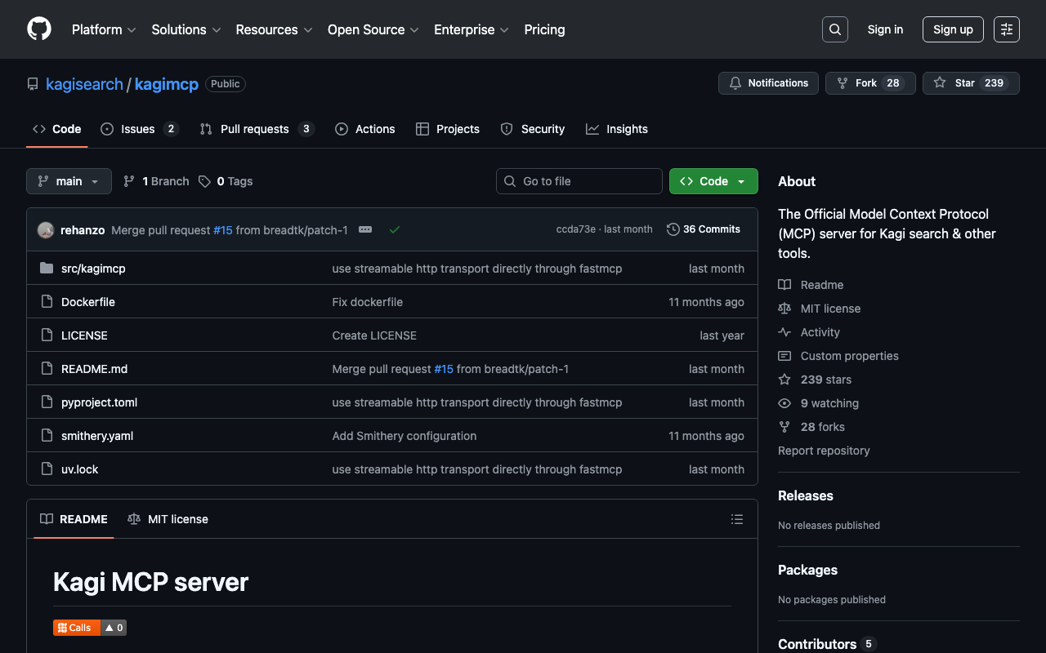Expand the Platform navigation menu

pos(104,29)
